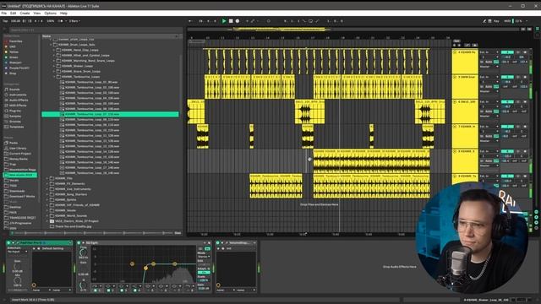Toggle Draw Mode pencil icon
This screenshot has width=541, height=304.
click(x=484, y=21)
